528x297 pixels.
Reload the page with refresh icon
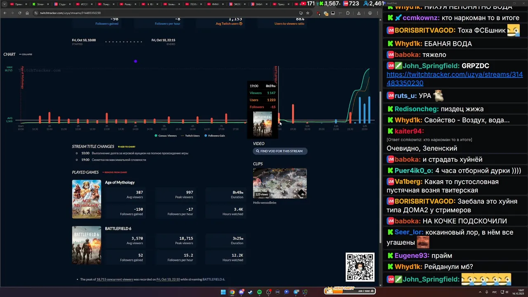pos(20,13)
